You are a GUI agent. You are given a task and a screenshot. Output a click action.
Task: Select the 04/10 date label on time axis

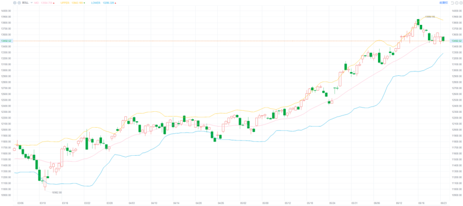click(154, 203)
